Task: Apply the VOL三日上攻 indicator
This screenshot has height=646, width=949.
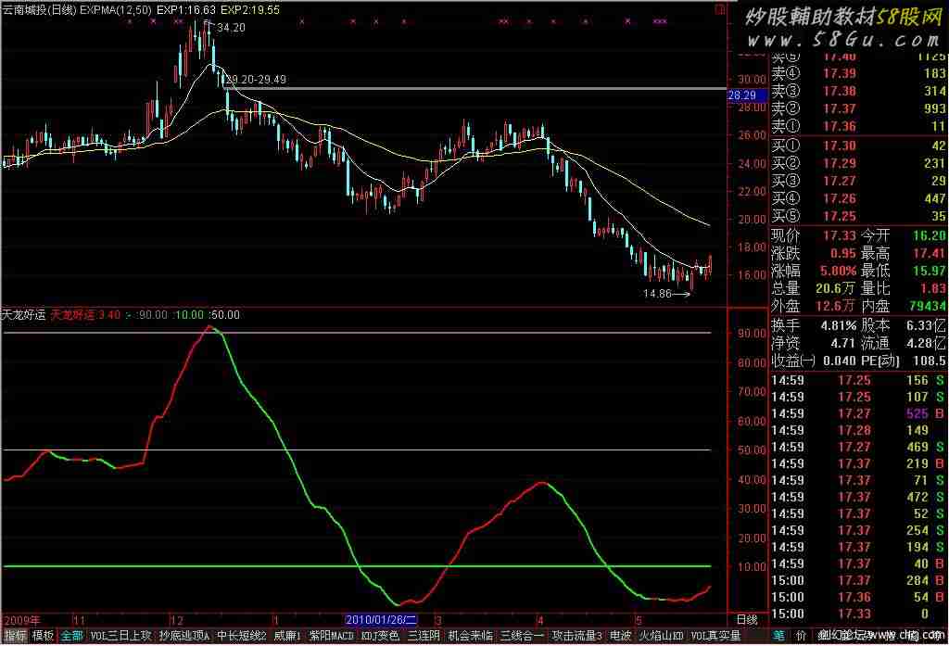Action: tap(120, 636)
